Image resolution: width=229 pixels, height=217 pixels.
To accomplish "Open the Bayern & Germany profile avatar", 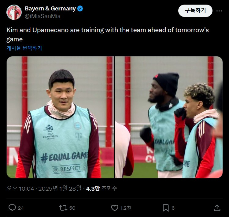I will pyautogui.click(x=14, y=12).
